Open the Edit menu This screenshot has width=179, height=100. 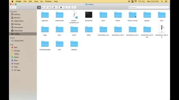30,1
